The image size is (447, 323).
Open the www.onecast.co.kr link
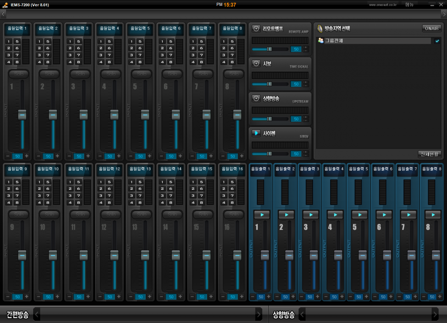click(383, 5)
